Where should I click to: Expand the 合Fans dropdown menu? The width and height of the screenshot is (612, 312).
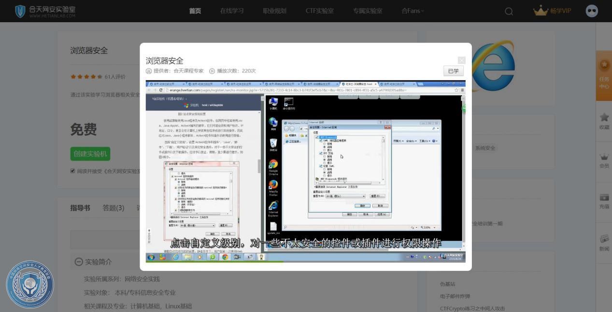coord(413,11)
